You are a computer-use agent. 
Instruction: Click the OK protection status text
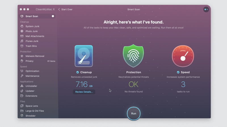[x=133, y=84]
